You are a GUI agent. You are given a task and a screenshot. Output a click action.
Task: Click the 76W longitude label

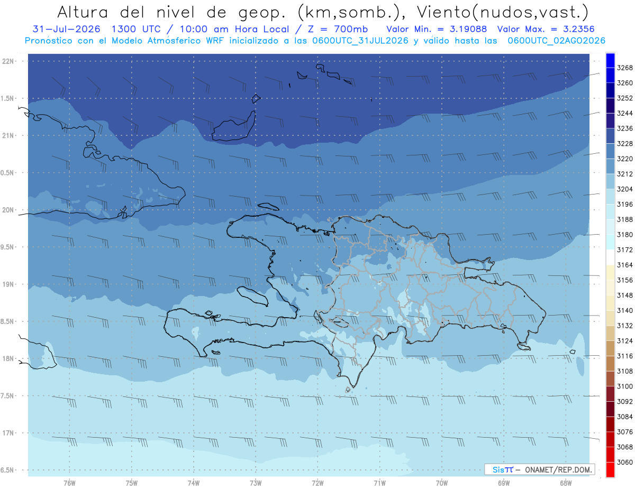[x=69, y=483]
